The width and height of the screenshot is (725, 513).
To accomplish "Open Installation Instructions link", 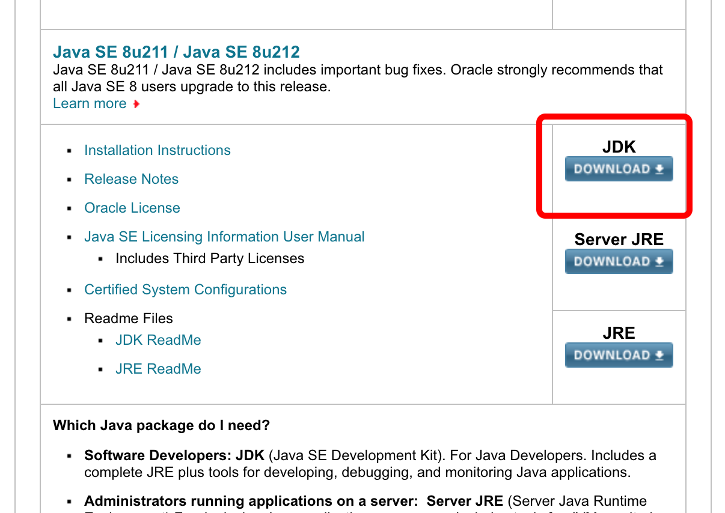I will pos(158,150).
